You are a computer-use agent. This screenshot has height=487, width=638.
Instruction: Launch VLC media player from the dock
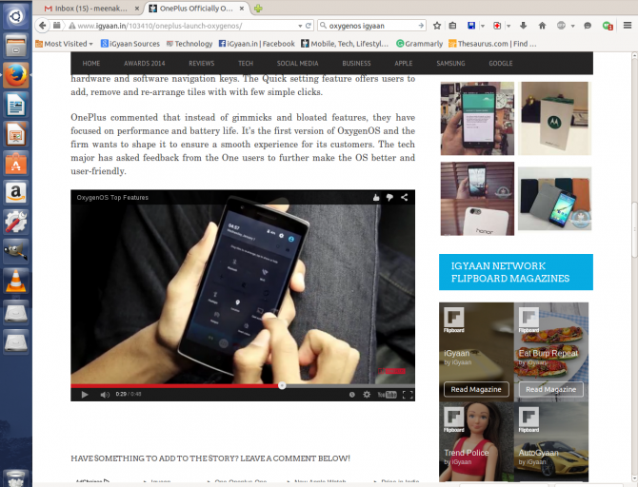pos(16,280)
